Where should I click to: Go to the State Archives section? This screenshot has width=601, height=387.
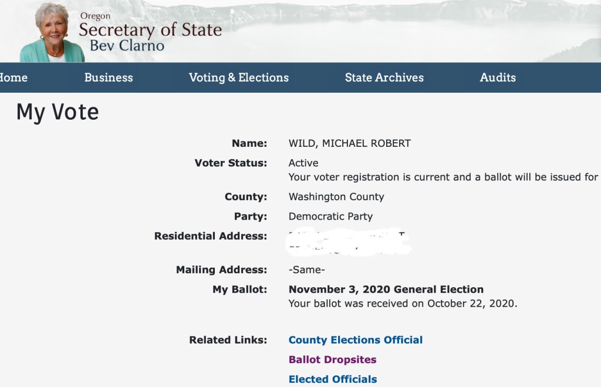coord(384,78)
